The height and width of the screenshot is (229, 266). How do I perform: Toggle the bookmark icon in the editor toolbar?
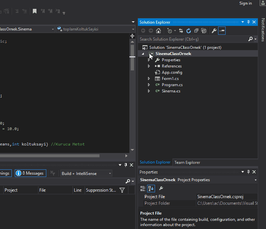34,11
